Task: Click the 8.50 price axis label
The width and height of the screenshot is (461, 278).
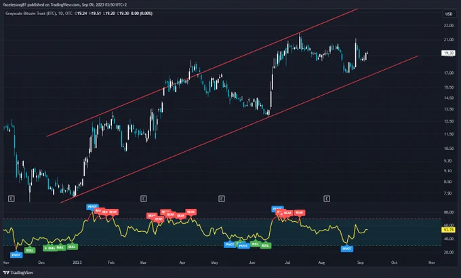Action: coord(447,182)
